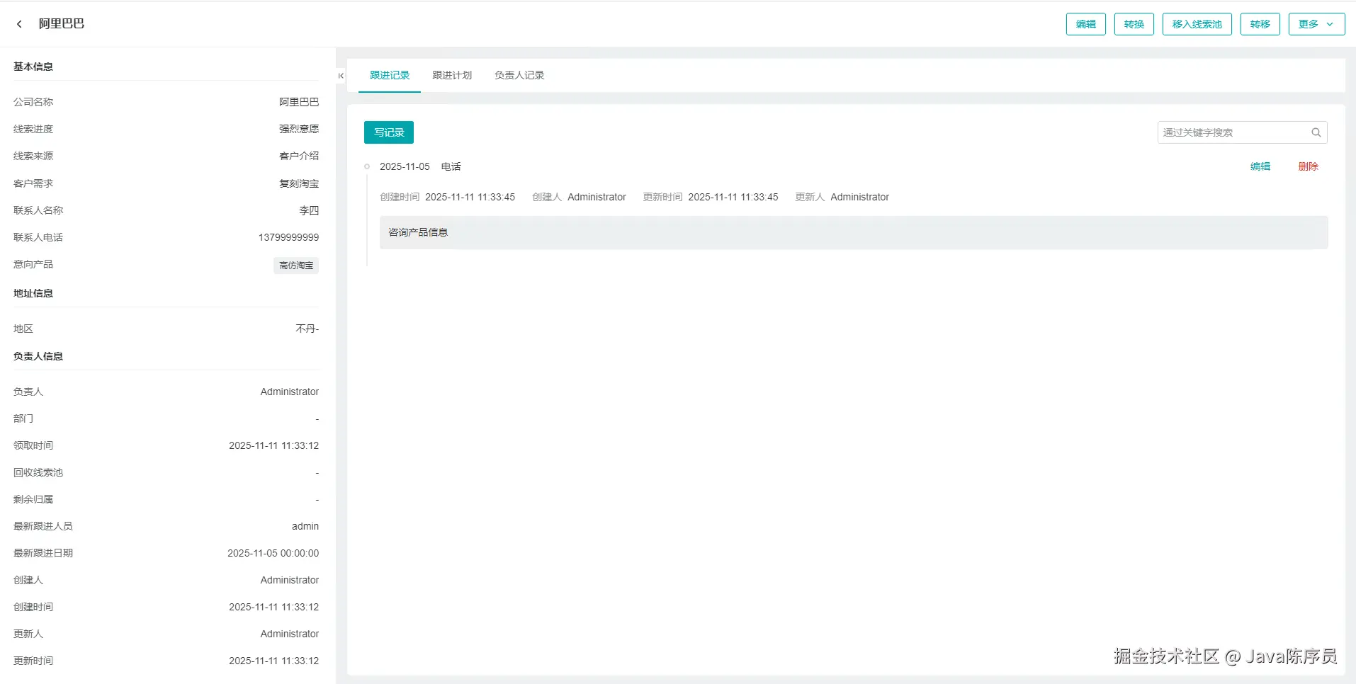Click the timeline dot of the 2025-11-05 record
1356x684 pixels.
pos(367,166)
